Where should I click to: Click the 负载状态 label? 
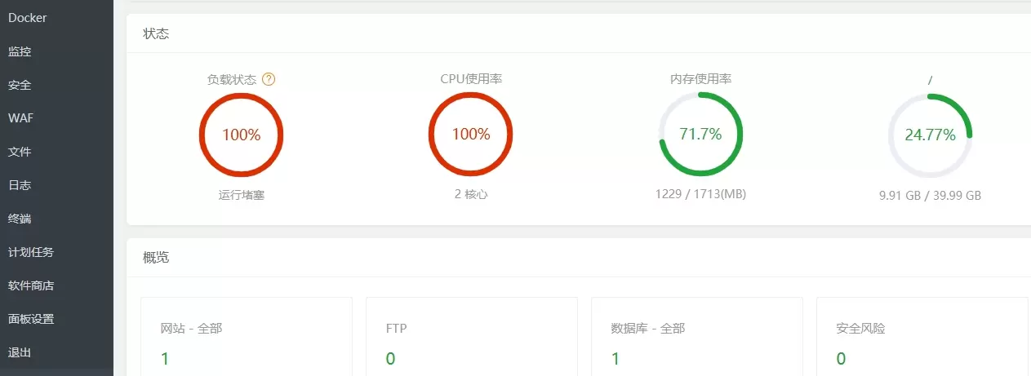tap(232, 79)
